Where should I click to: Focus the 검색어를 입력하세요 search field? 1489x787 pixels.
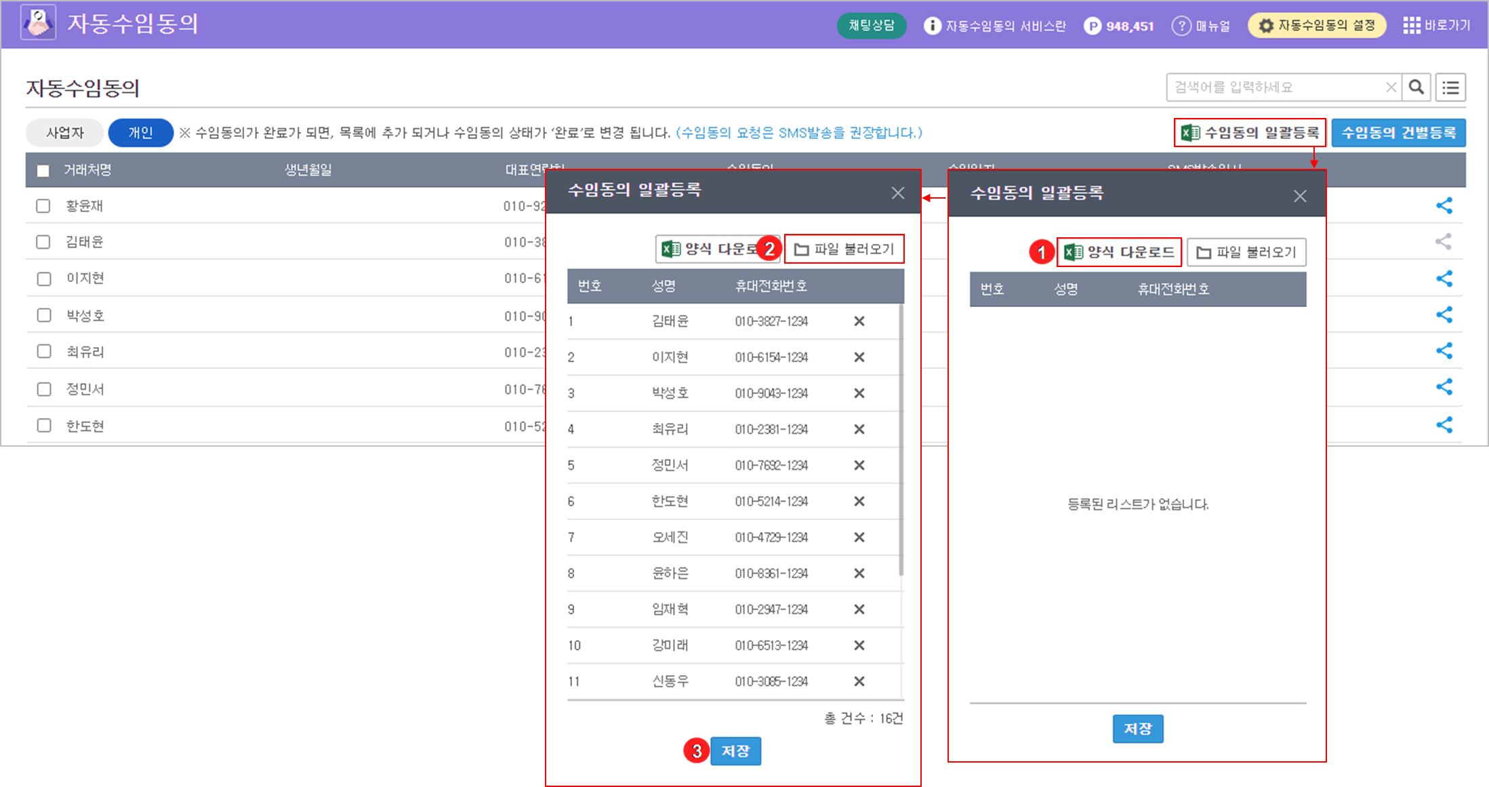[1274, 87]
